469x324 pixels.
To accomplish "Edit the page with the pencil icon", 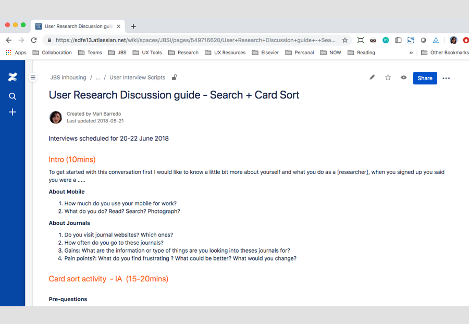I will point(372,77).
